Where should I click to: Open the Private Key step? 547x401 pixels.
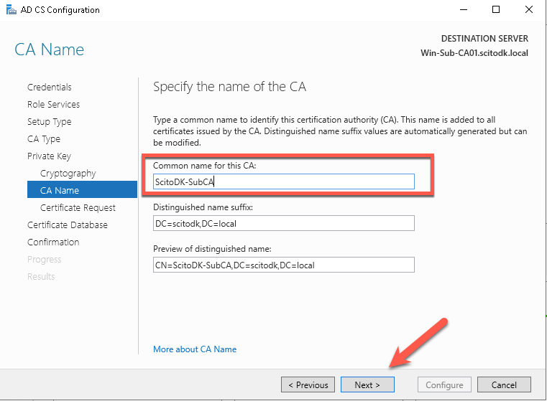(x=49, y=156)
